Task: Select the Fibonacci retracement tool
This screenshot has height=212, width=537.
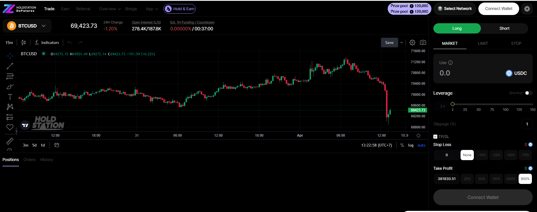Action: coord(10,76)
